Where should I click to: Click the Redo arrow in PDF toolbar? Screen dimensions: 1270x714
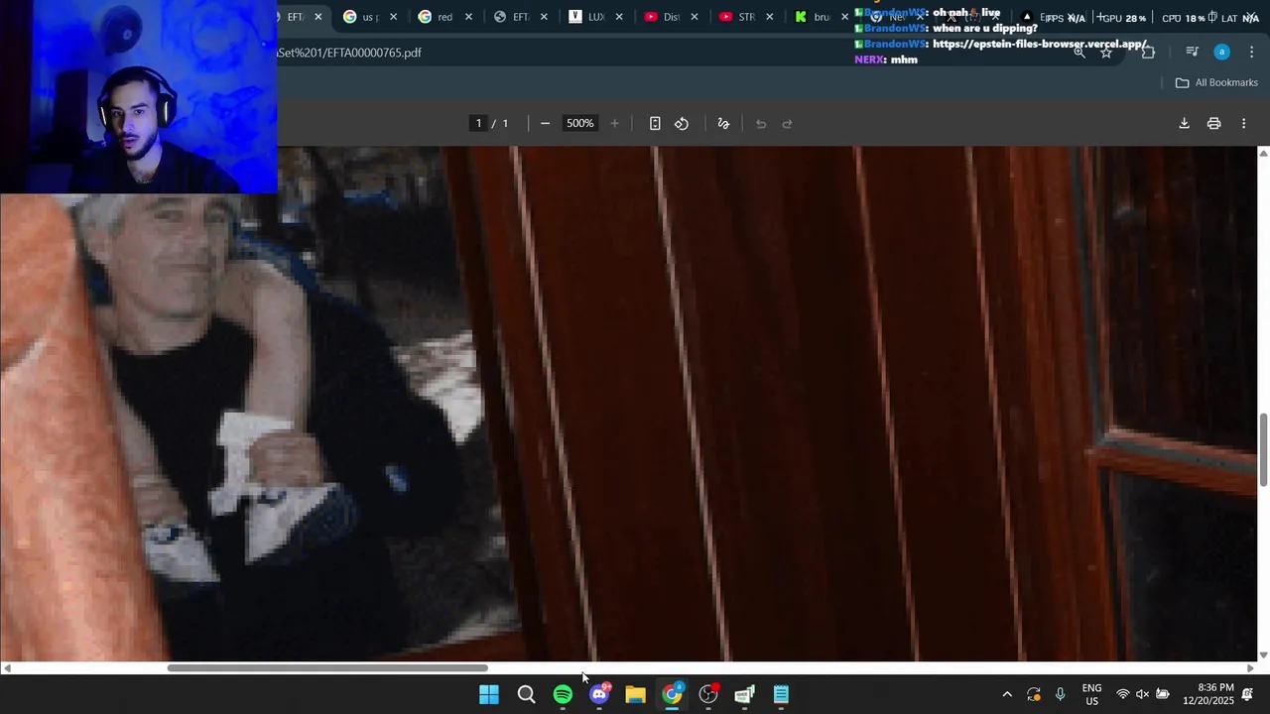pyautogui.click(x=788, y=123)
